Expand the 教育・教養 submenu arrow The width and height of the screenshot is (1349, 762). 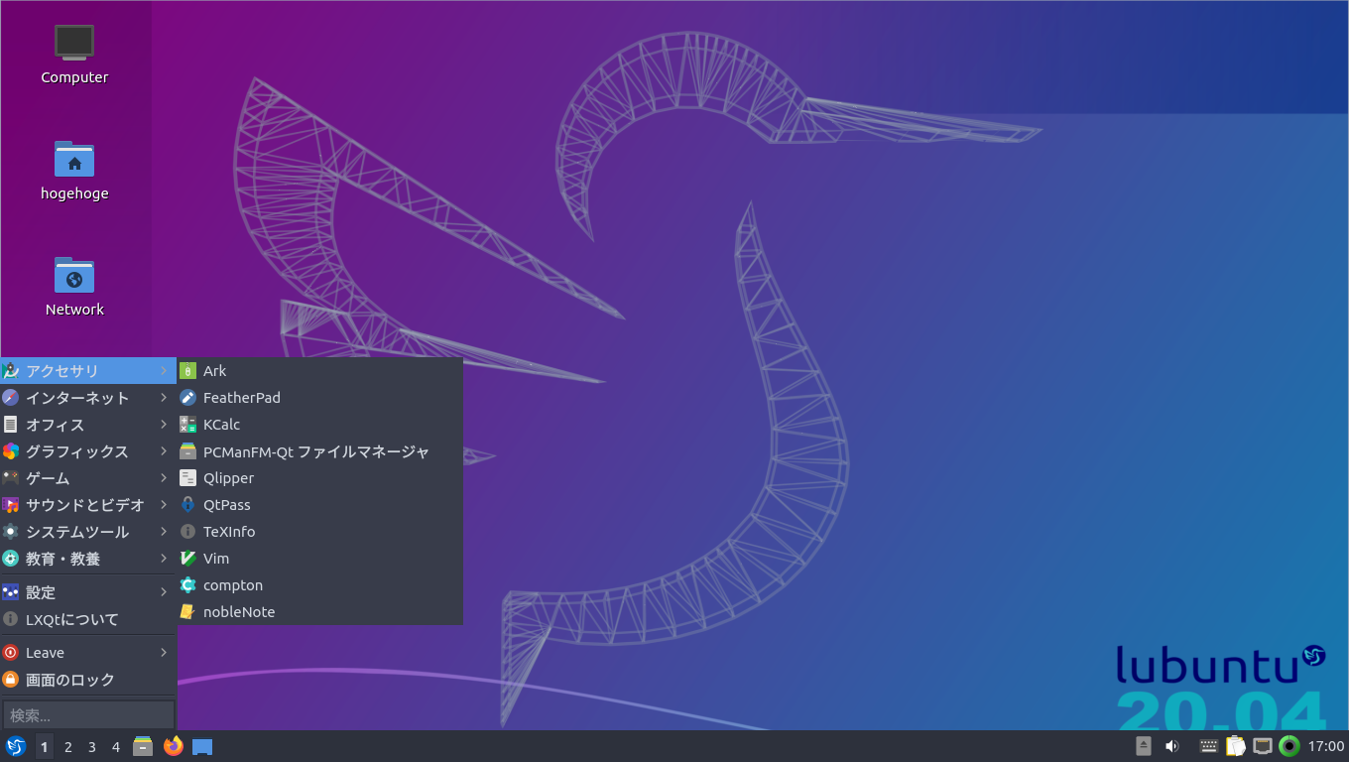pyautogui.click(x=164, y=559)
